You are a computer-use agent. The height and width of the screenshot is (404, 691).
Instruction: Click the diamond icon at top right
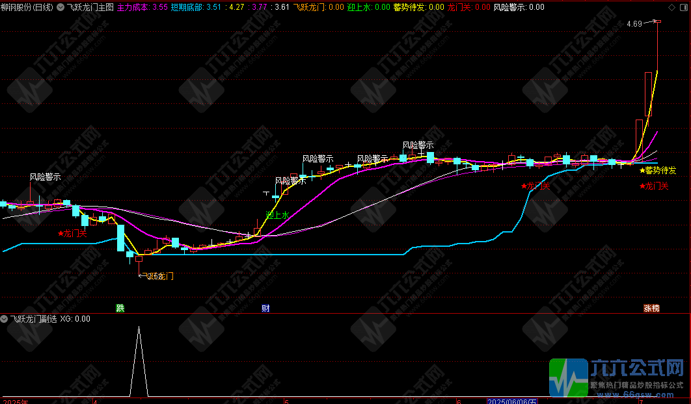(672, 7)
